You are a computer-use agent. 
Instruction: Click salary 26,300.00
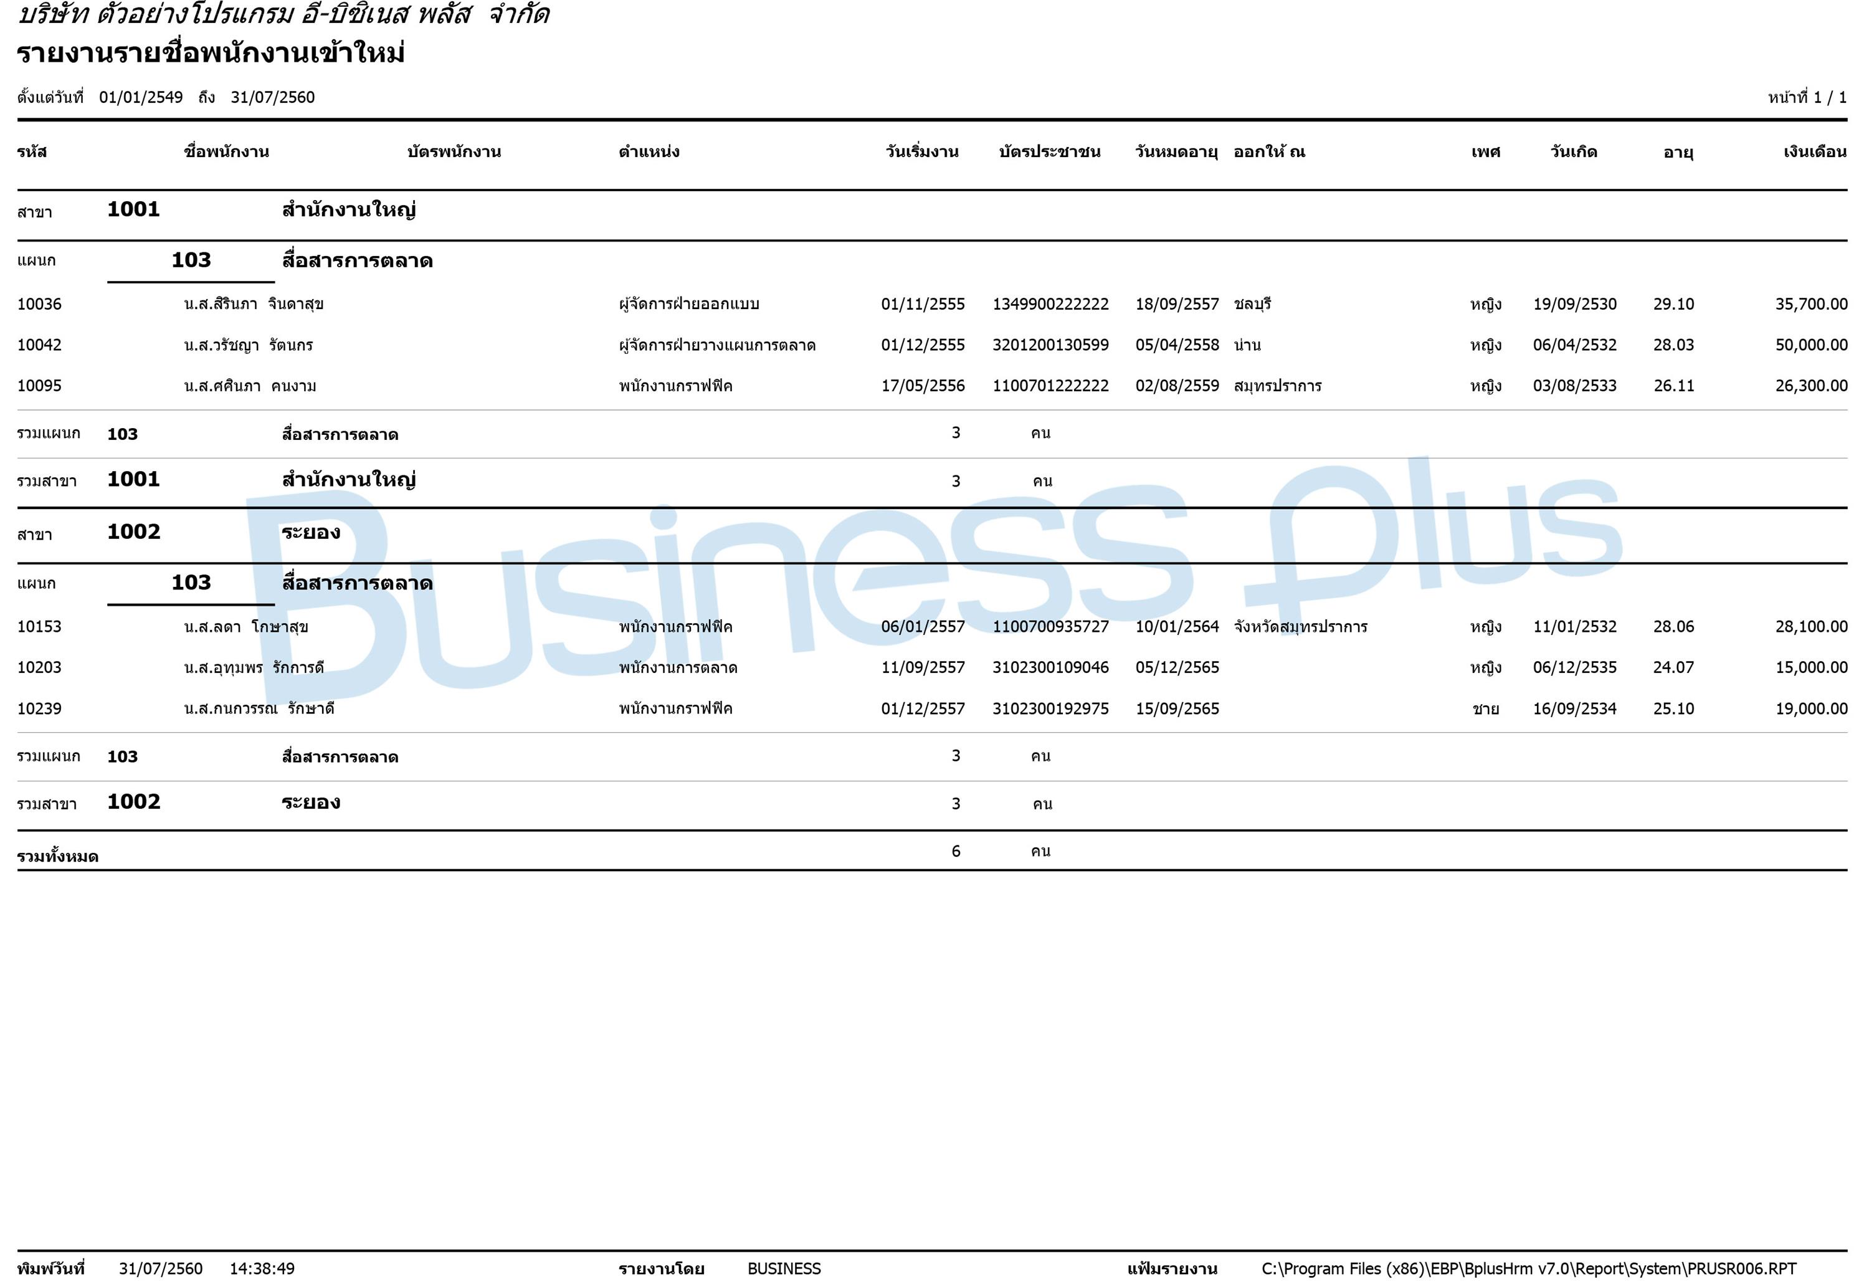coord(1811,386)
